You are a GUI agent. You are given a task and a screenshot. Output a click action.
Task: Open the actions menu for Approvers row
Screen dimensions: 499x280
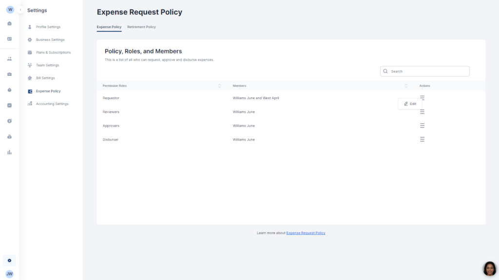click(x=422, y=125)
